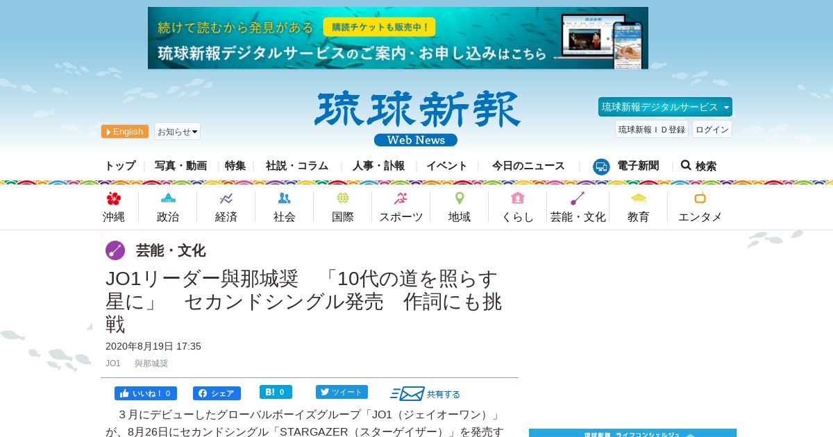This screenshot has width=833, height=437.
Task: Click the Facebook いいね！ button
Action: (x=146, y=393)
